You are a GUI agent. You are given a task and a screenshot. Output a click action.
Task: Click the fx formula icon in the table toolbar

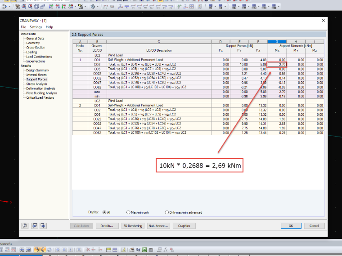coord(165,250)
